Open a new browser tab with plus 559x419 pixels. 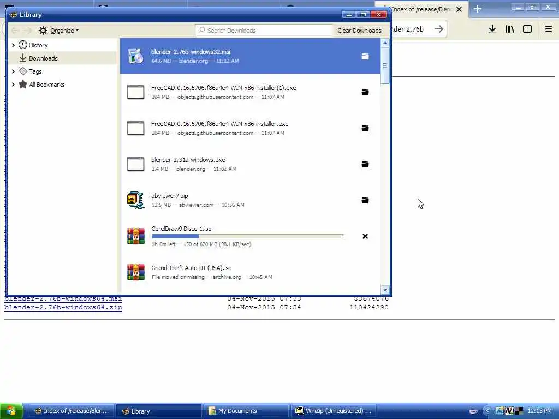click(478, 9)
